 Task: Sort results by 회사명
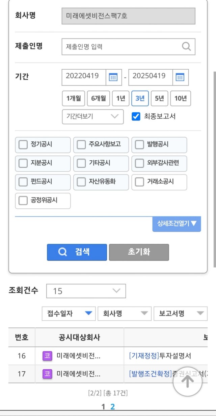pyautogui.click(x=125, y=314)
